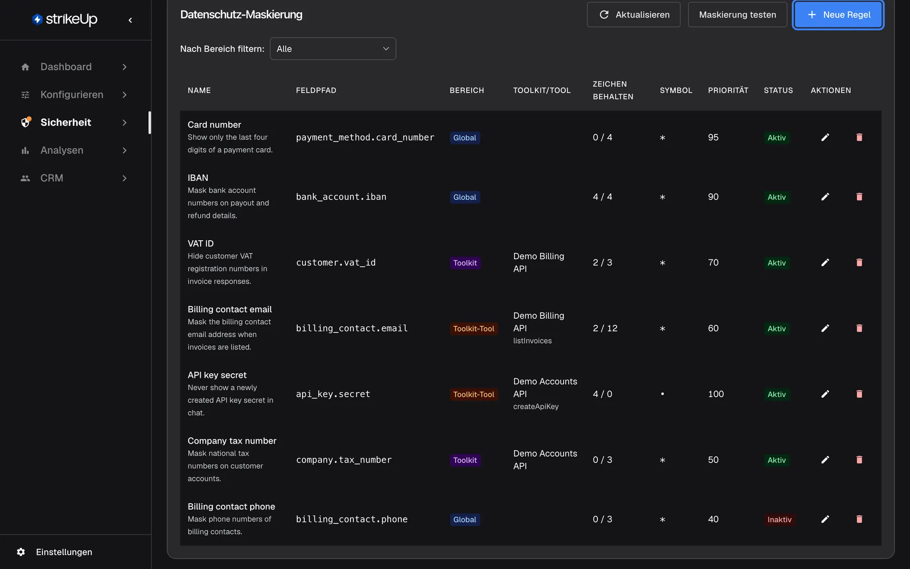This screenshot has width=910, height=569.
Task: Collapse the sidebar with the arrow icon
Action: [130, 20]
